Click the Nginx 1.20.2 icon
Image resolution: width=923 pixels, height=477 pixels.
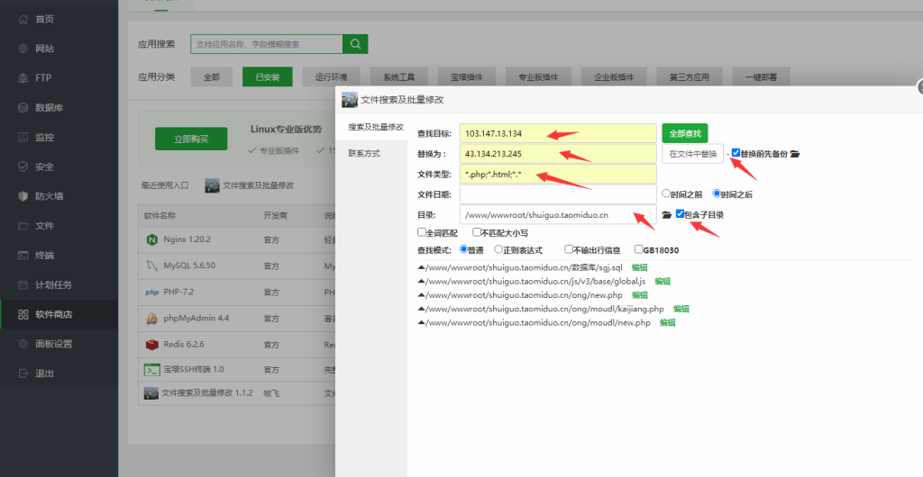point(151,240)
